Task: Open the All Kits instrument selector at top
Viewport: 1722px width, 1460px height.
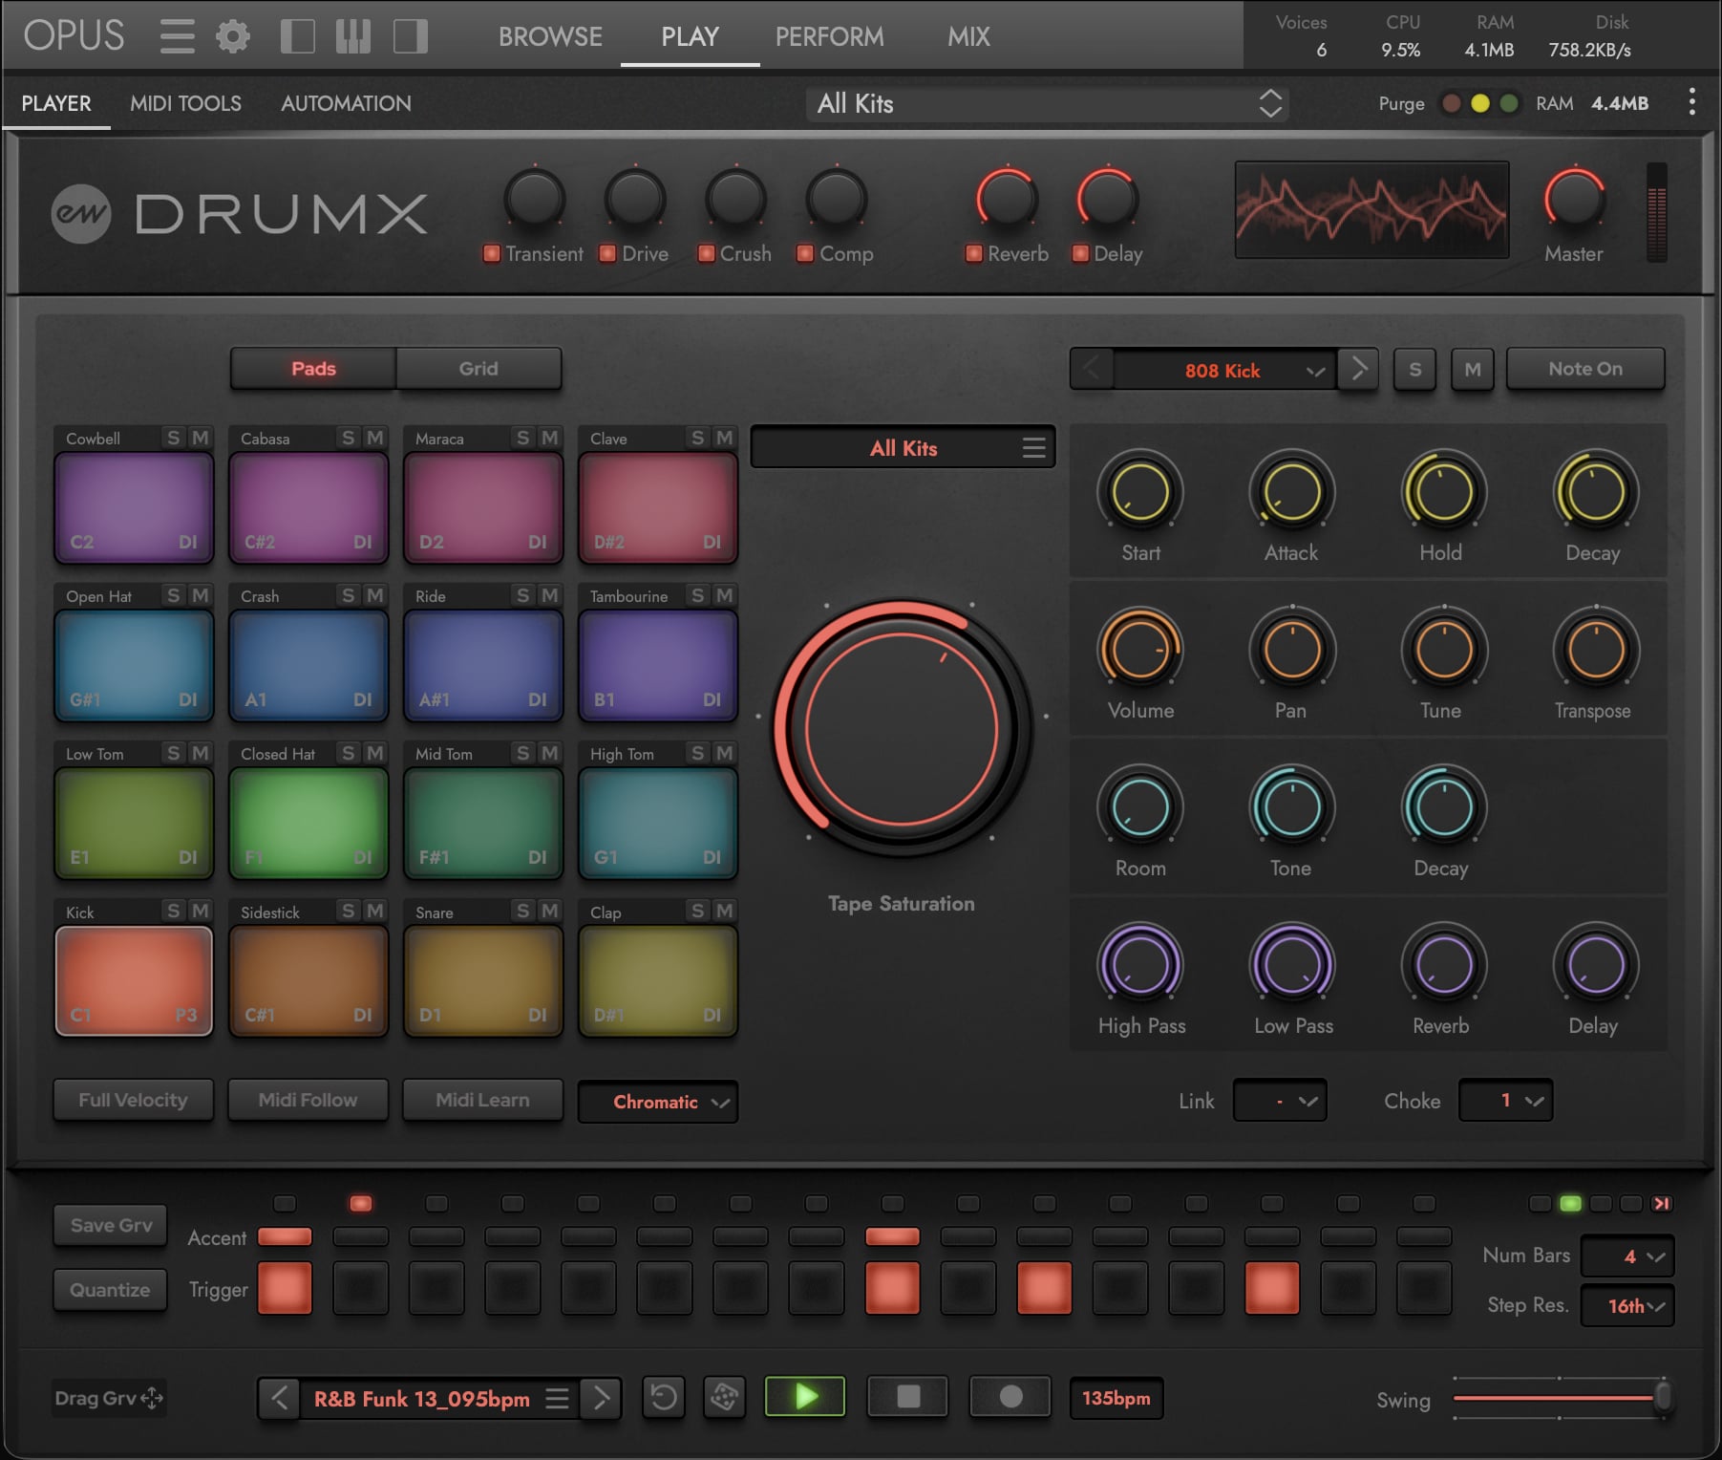Action: 1047,103
